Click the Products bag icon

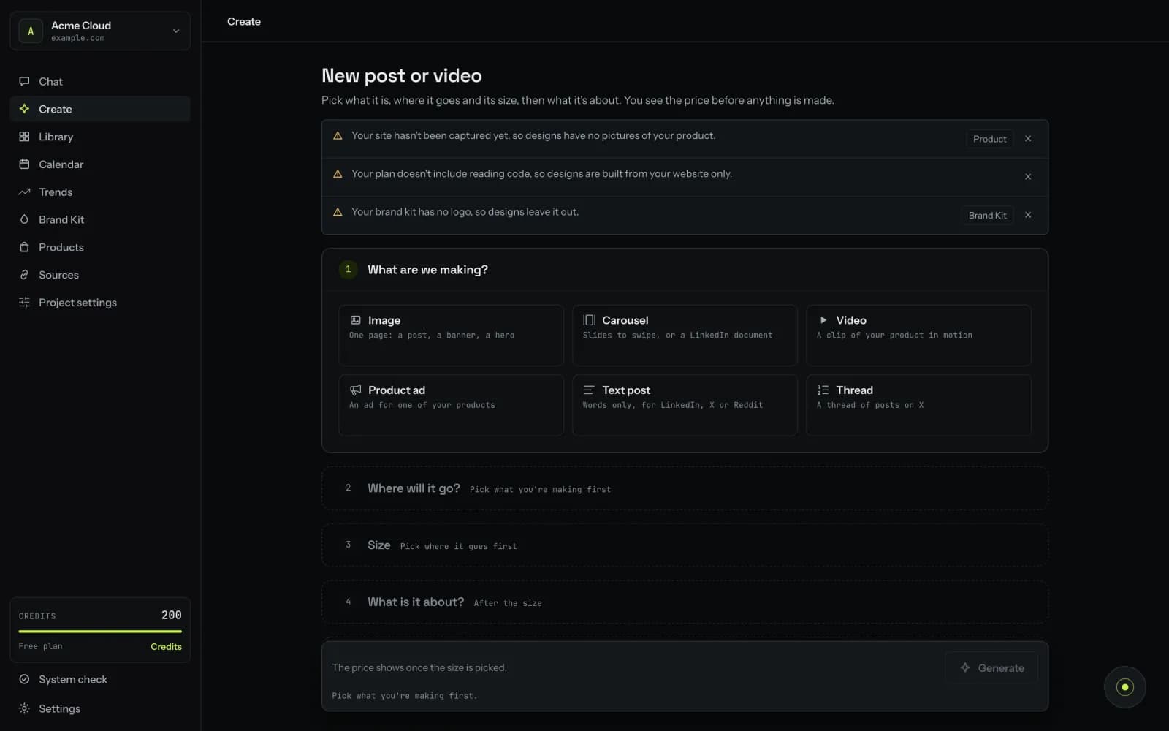click(x=24, y=247)
